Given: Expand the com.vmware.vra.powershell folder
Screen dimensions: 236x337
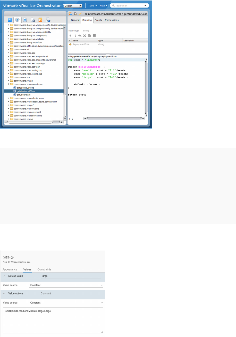Looking at the screenshot, I should [9, 112].
